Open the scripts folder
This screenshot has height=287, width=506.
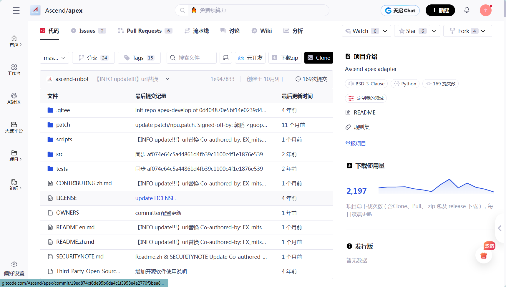[x=64, y=140]
